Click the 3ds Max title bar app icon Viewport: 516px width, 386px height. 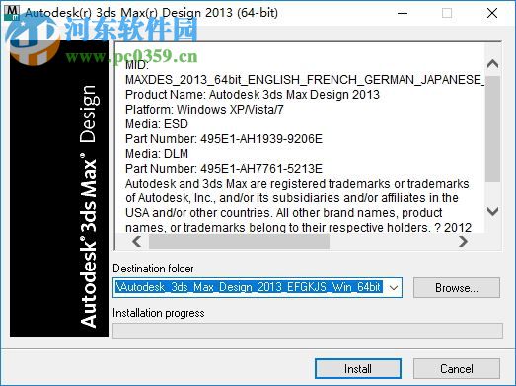[x=12, y=13]
